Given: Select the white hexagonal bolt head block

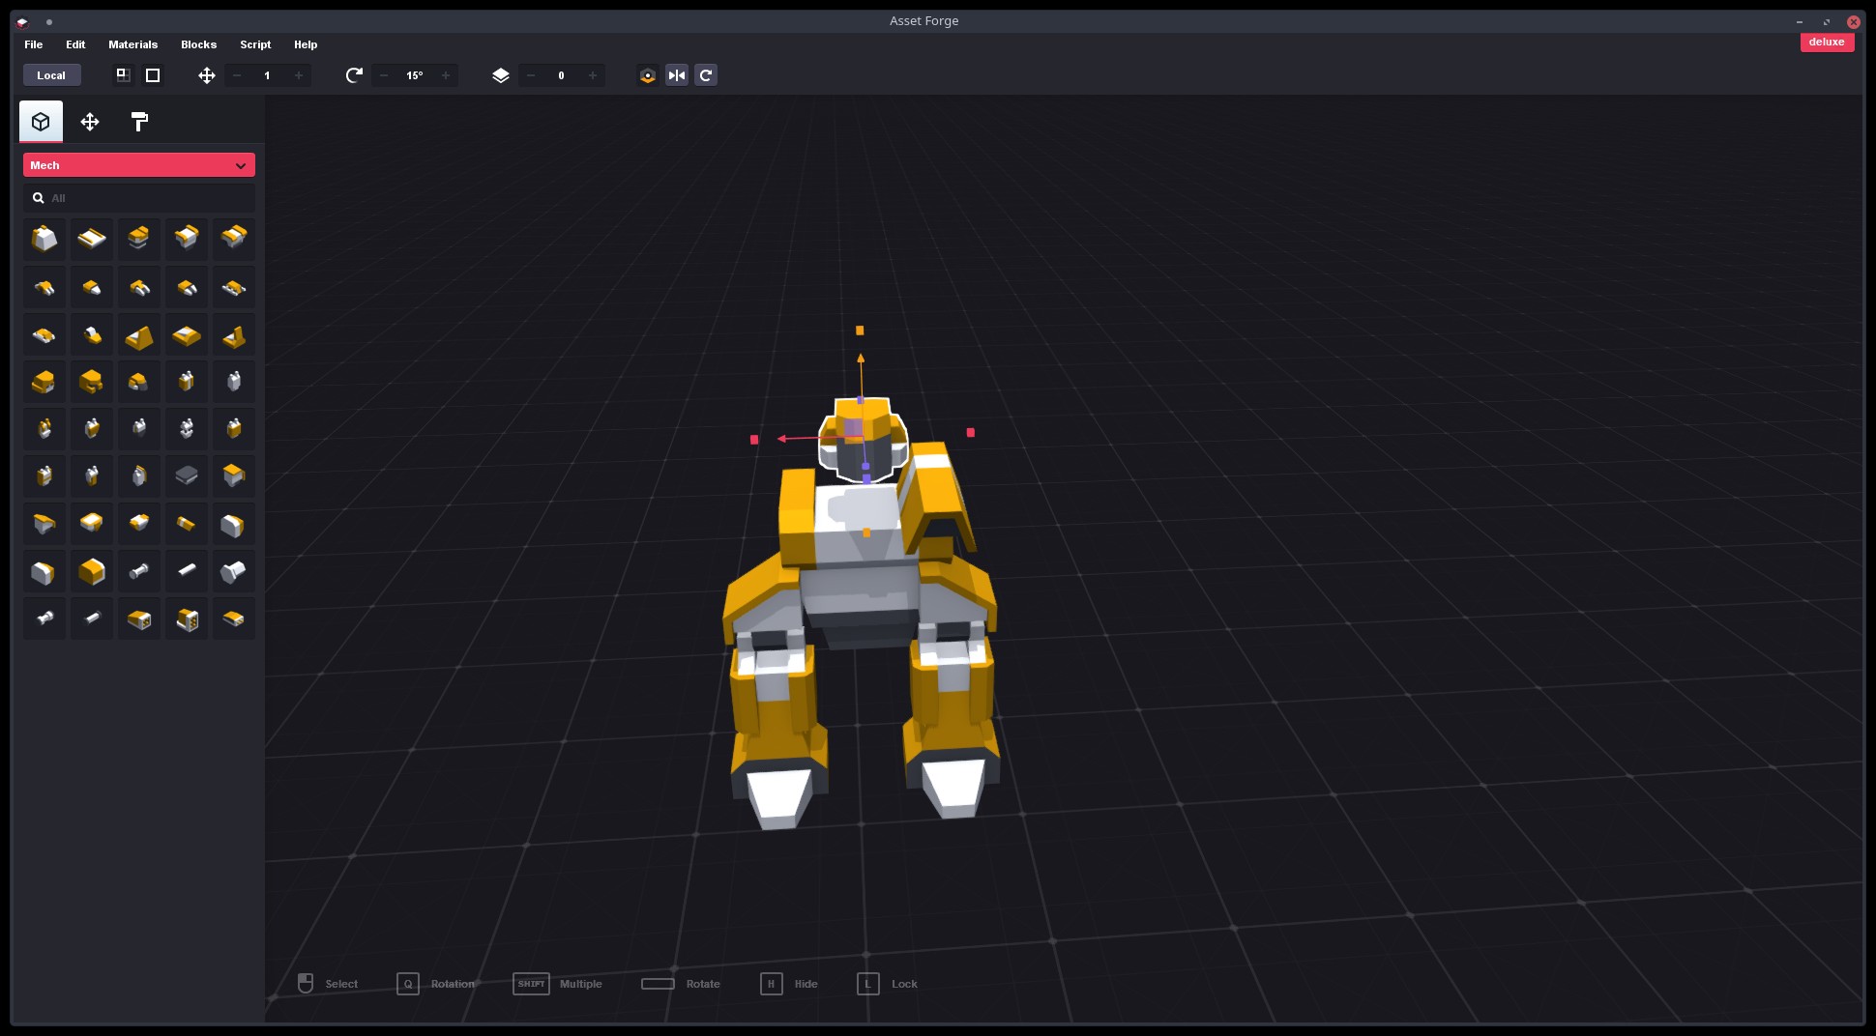Looking at the screenshot, I should (234, 570).
